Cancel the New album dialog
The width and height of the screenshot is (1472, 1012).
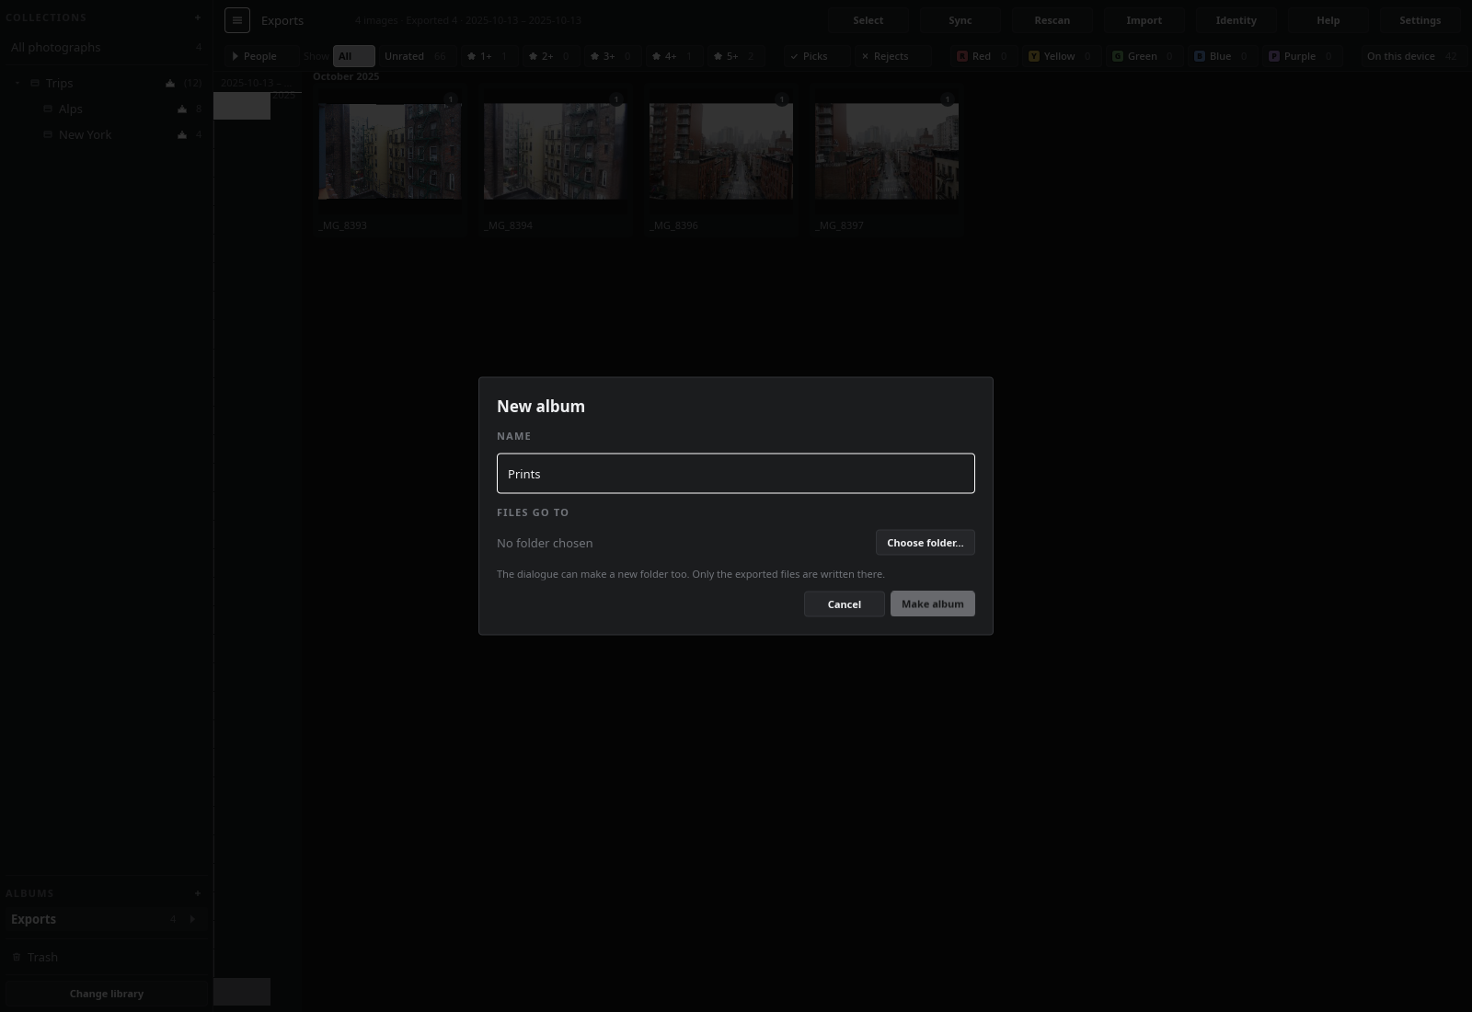tap(844, 604)
